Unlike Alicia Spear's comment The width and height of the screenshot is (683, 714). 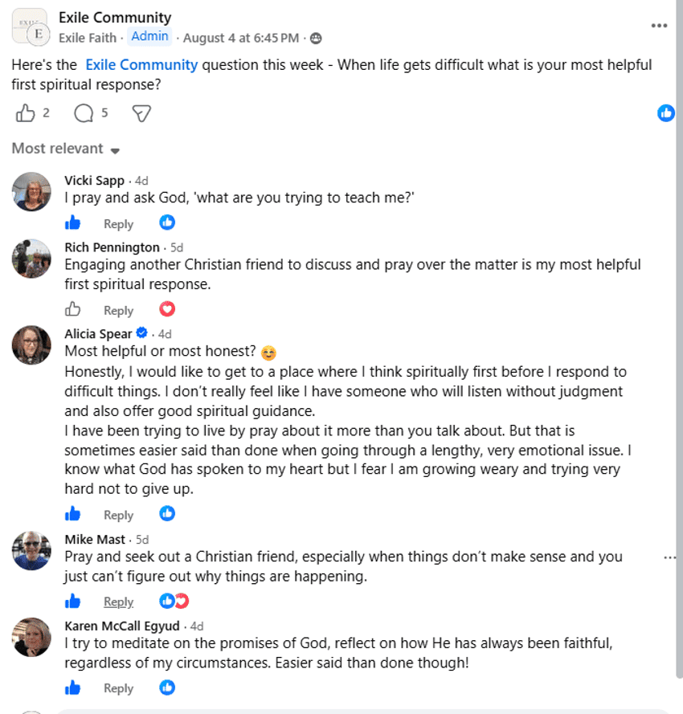[x=72, y=514]
